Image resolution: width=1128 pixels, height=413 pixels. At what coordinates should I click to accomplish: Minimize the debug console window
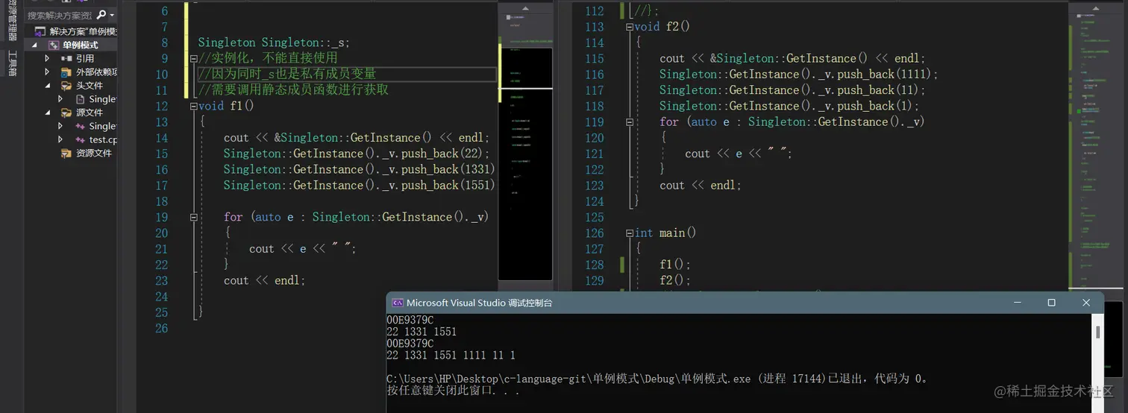1017,303
